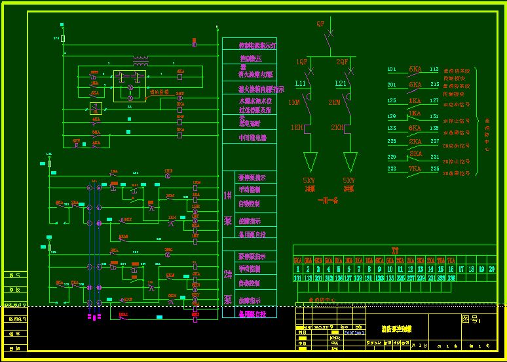Click the 6KA contact between 101 and 113

(x=415, y=69)
